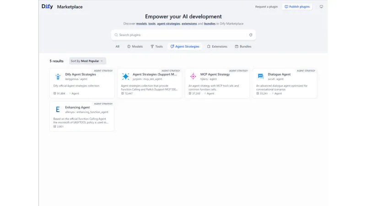Open the Dify Agent Strategies card title

(x=81, y=74)
